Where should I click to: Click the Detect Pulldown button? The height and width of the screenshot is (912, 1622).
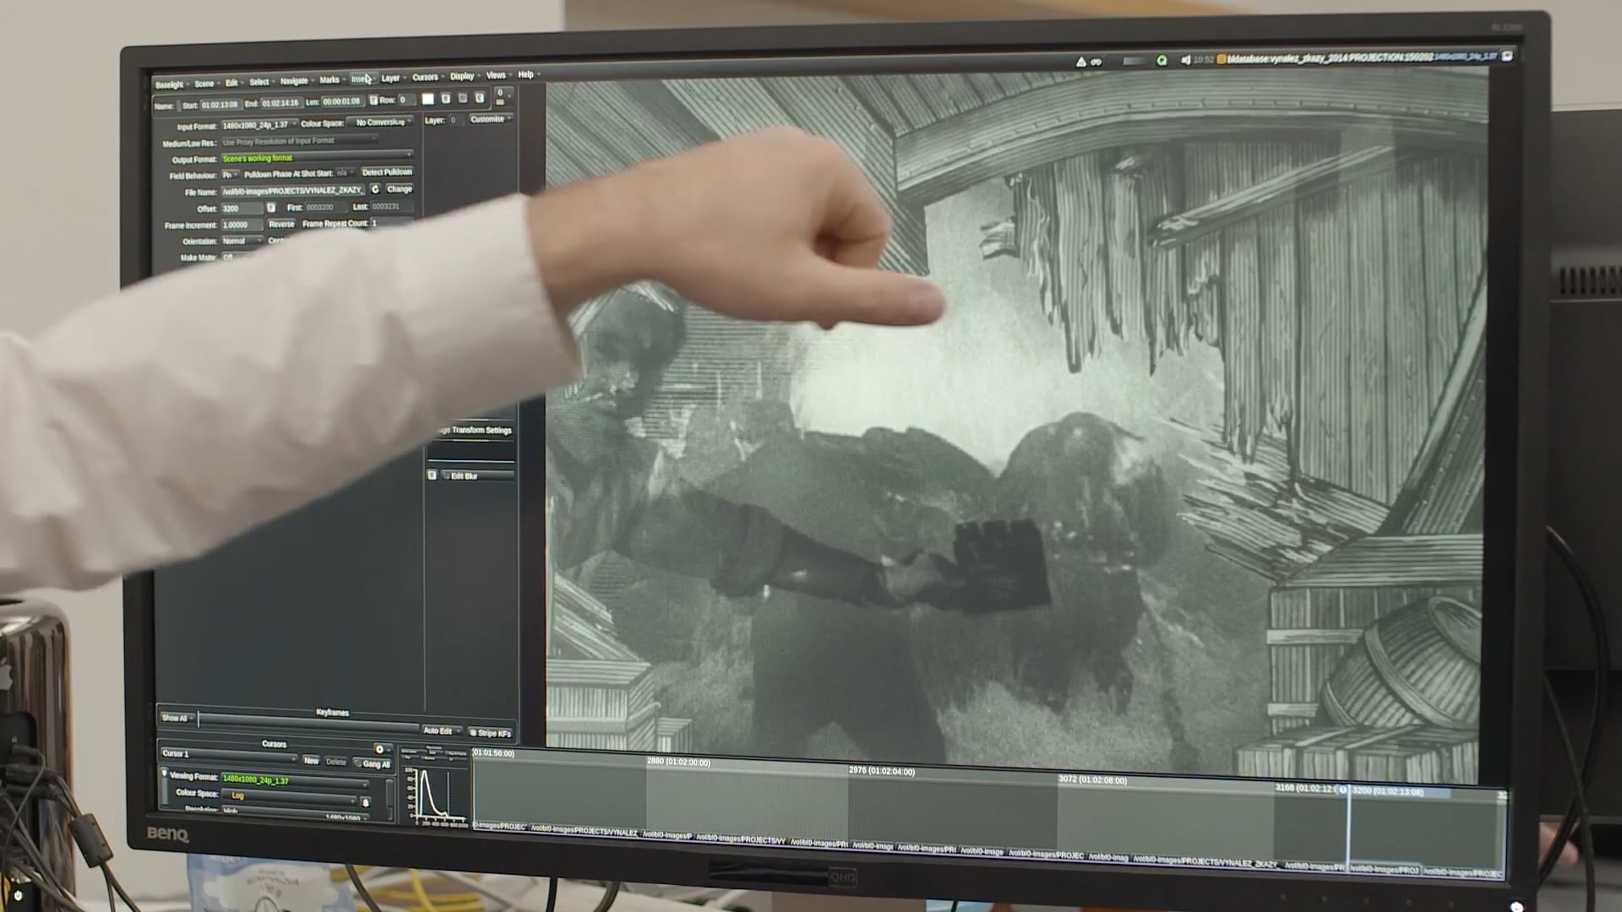click(x=387, y=172)
